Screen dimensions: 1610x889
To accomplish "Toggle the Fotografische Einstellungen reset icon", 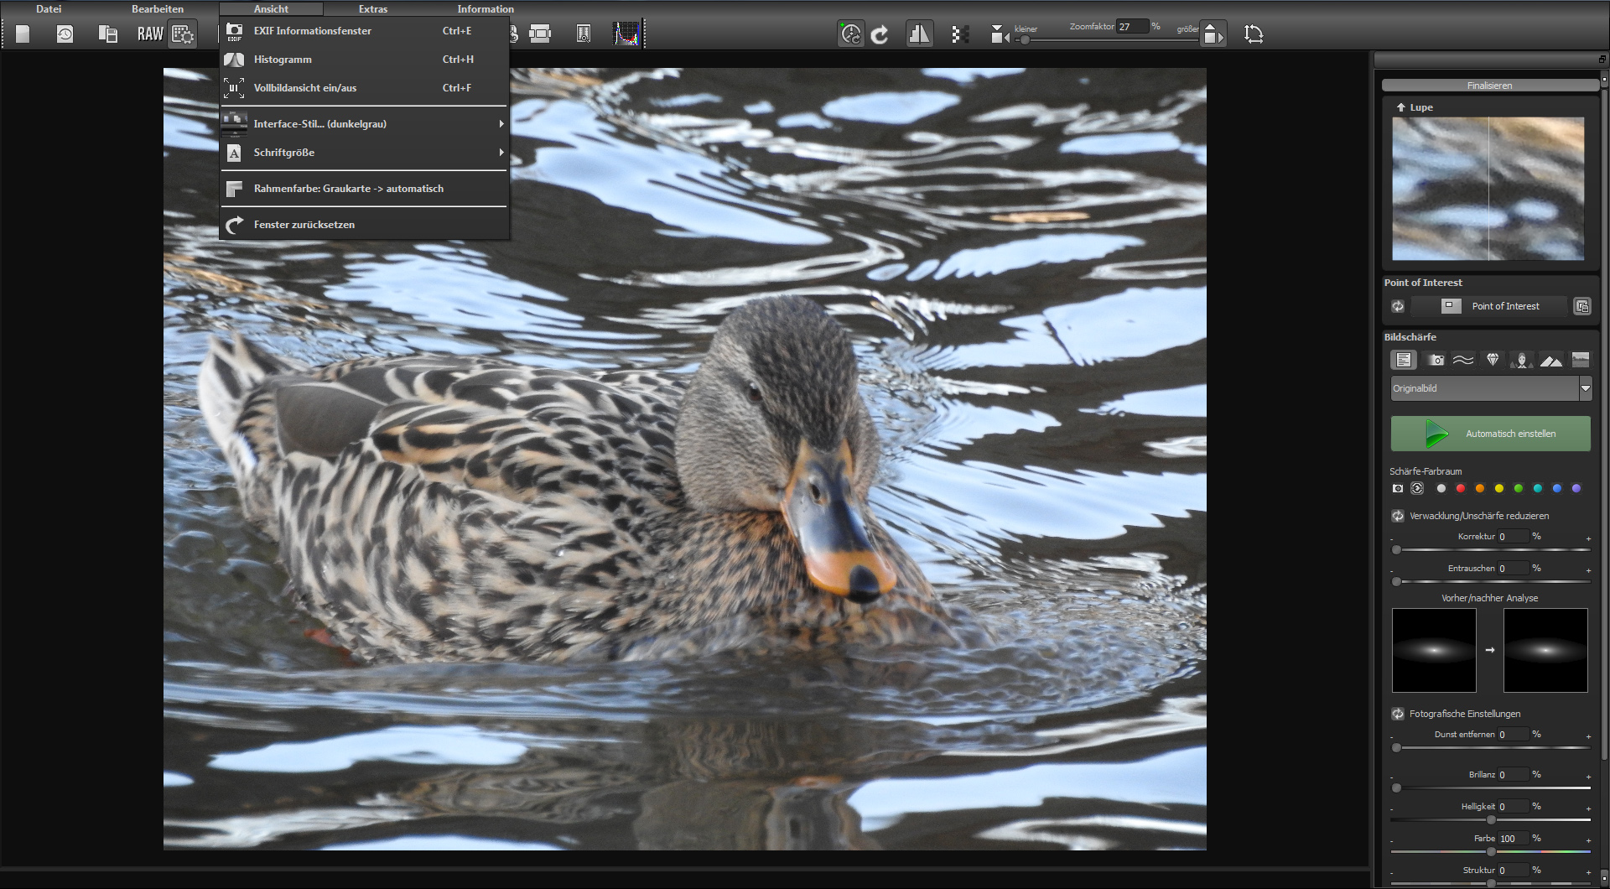I will tap(1398, 714).
